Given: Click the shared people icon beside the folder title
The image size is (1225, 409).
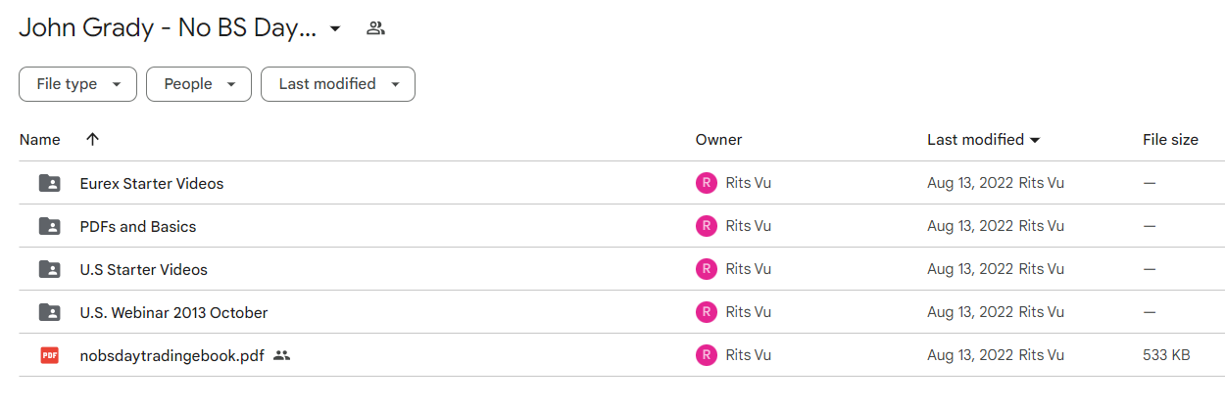Looking at the screenshot, I should click(x=375, y=28).
